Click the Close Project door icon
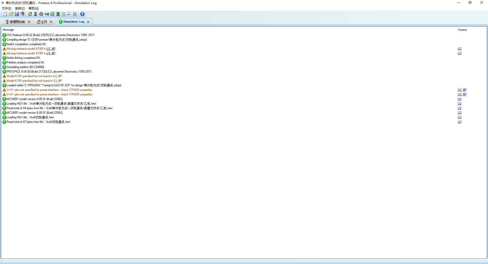The height and width of the screenshot is (264, 488). [x=22, y=14]
